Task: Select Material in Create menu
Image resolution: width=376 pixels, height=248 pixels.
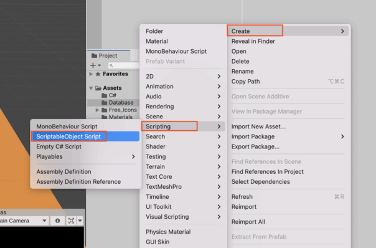Action: pyautogui.click(x=183, y=41)
